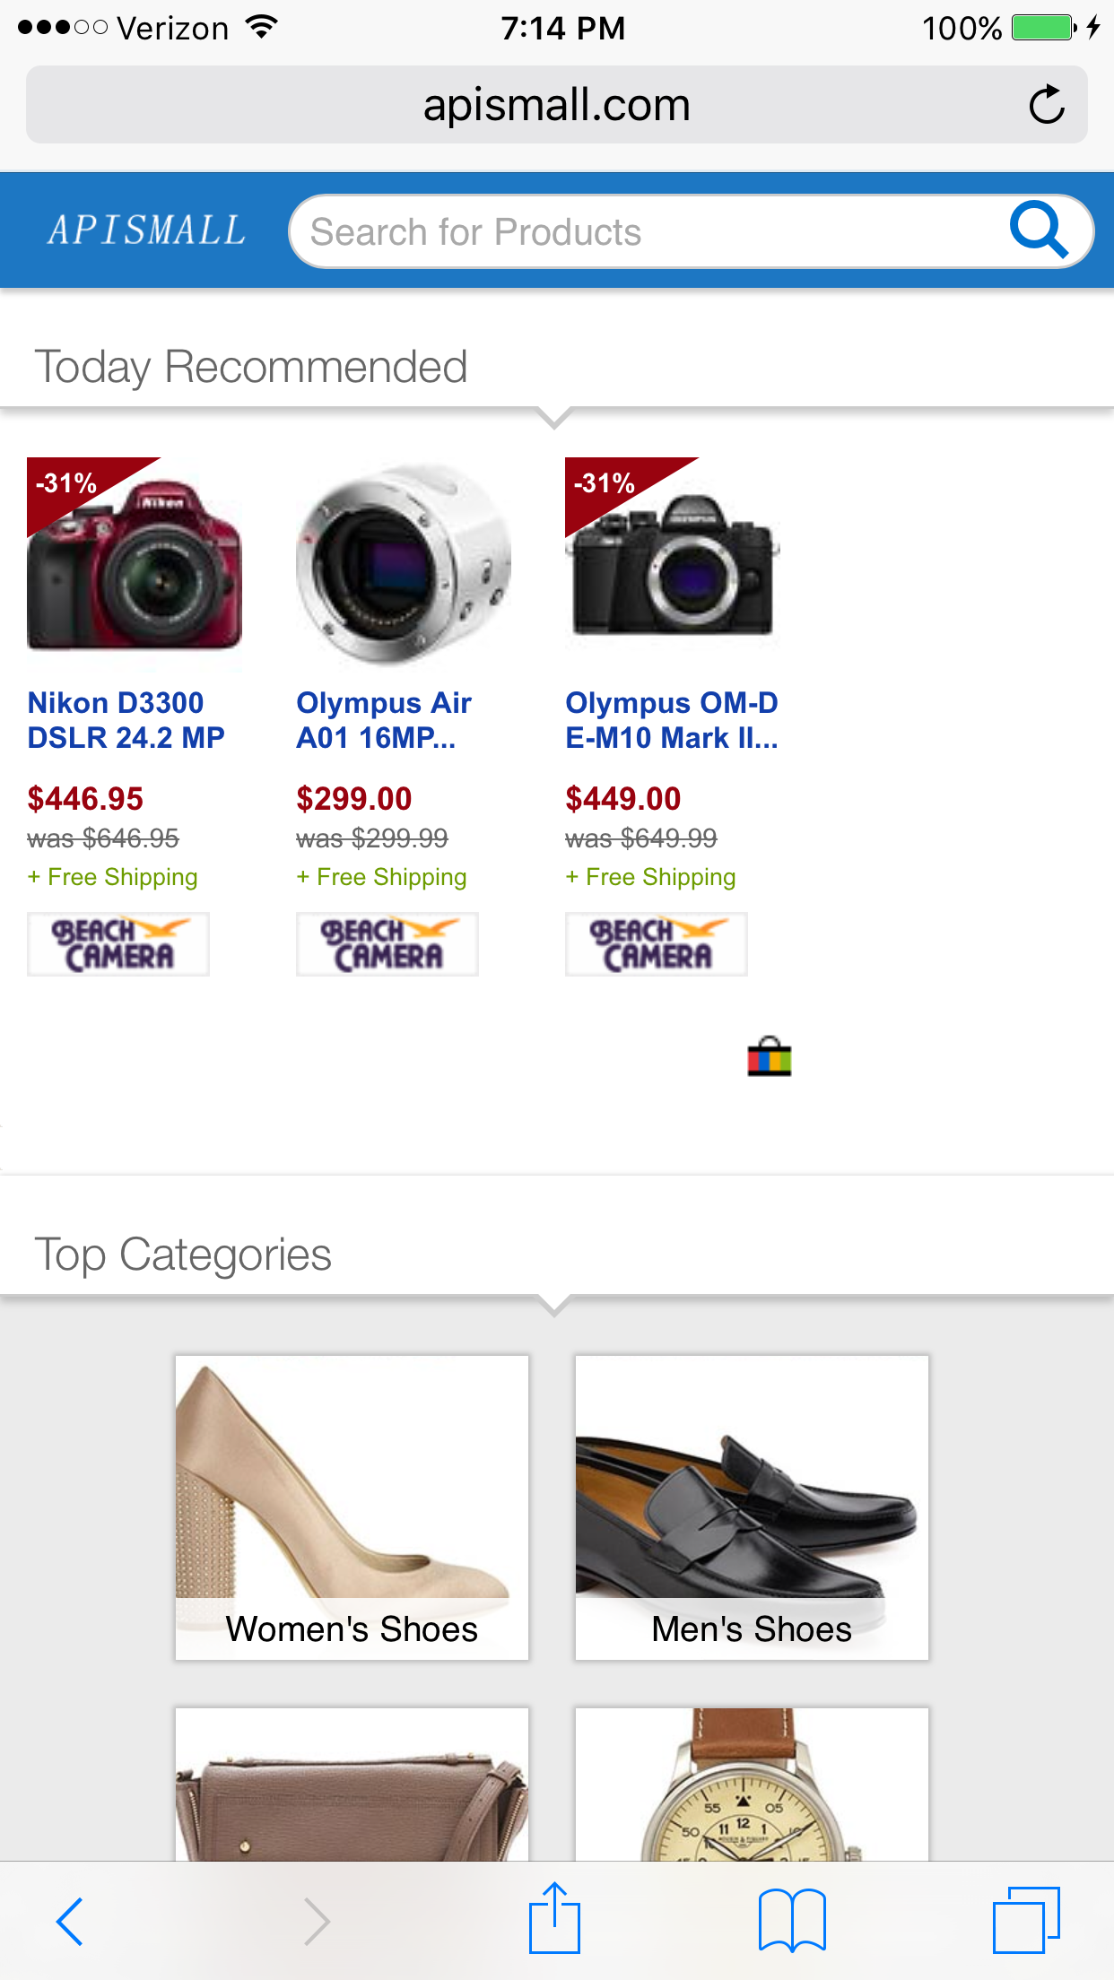Tap the colorful shopping bag icon
The width and height of the screenshot is (1114, 1980).
(770, 1056)
